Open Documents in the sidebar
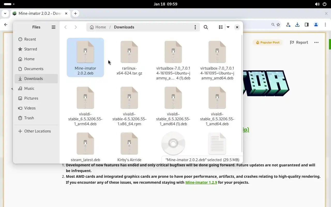331x207 pixels. (x=36, y=69)
